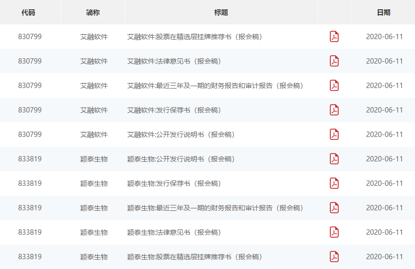Open PDF for 颖泰生物 财务报告和审计报告
Image resolution: width=415 pixels, height=269 pixels.
334,208
